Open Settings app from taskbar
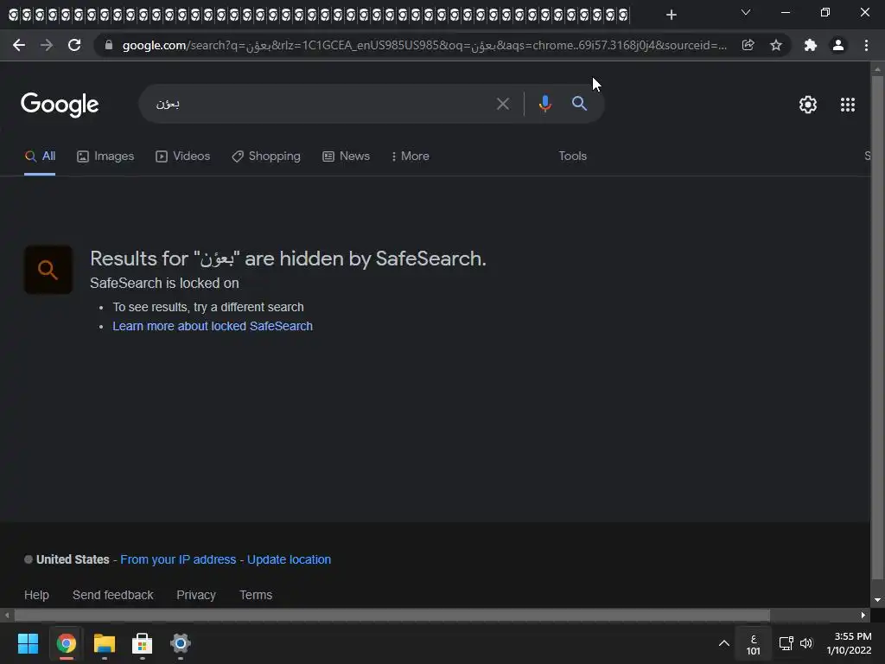Viewport: 885px width, 664px height. click(180, 643)
